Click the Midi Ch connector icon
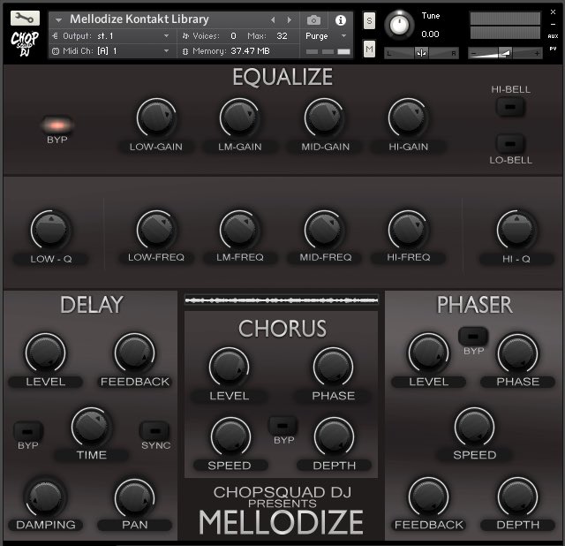Image resolution: width=565 pixels, height=546 pixels. pos(55,51)
